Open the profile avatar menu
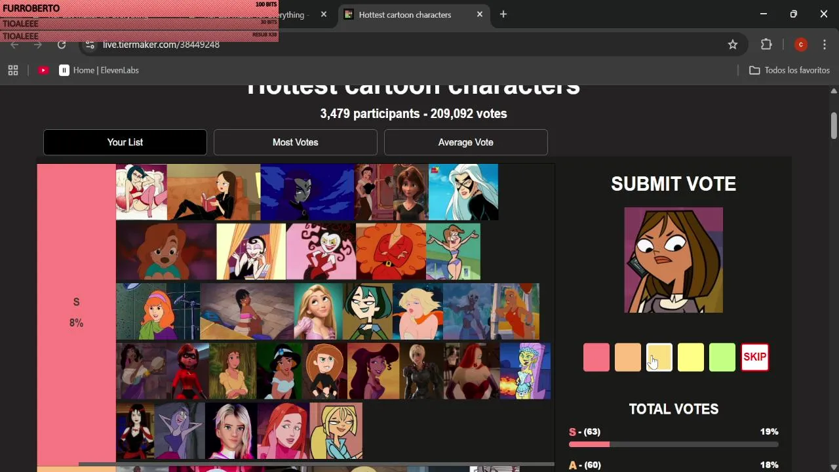This screenshot has height=472, width=839. (x=800, y=45)
